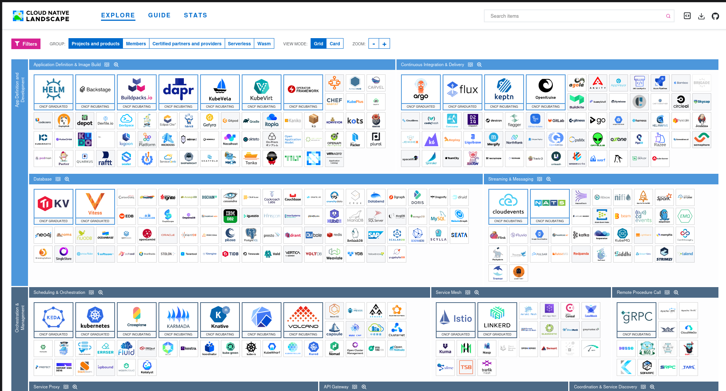Switch to the Serverless group tab
Screen dimensions: 726x391
(239, 44)
